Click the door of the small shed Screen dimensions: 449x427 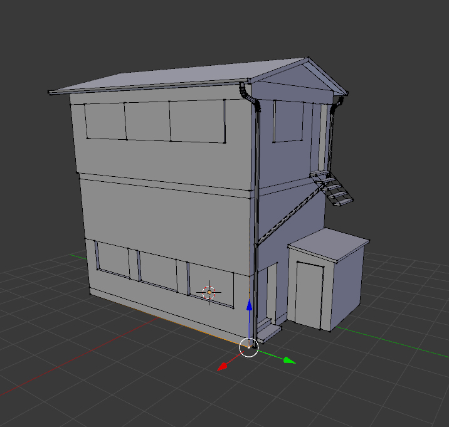pos(309,295)
